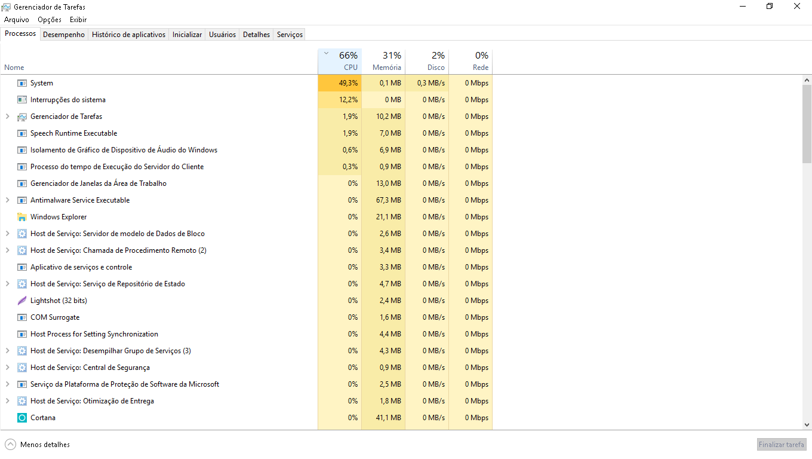Click Host Process for Setting Synchronization icon
Screen dimensions: 812x459
(x=22, y=334)
